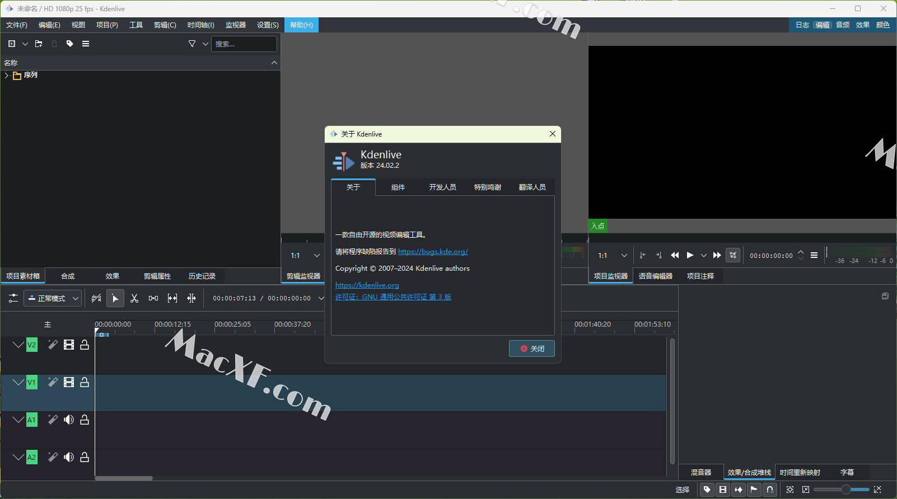This screenshot has height=499, width=897.
Task: Switch to 音频 workspace layout
Action: point(843,25)
